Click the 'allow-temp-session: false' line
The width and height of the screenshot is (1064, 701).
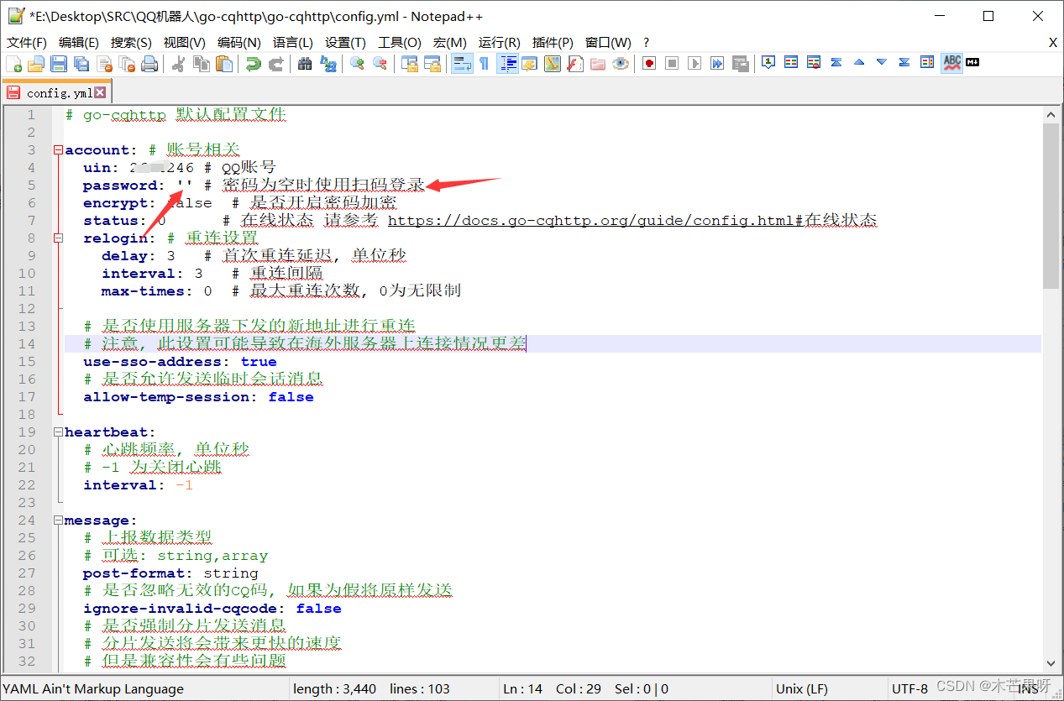[198, 397]
